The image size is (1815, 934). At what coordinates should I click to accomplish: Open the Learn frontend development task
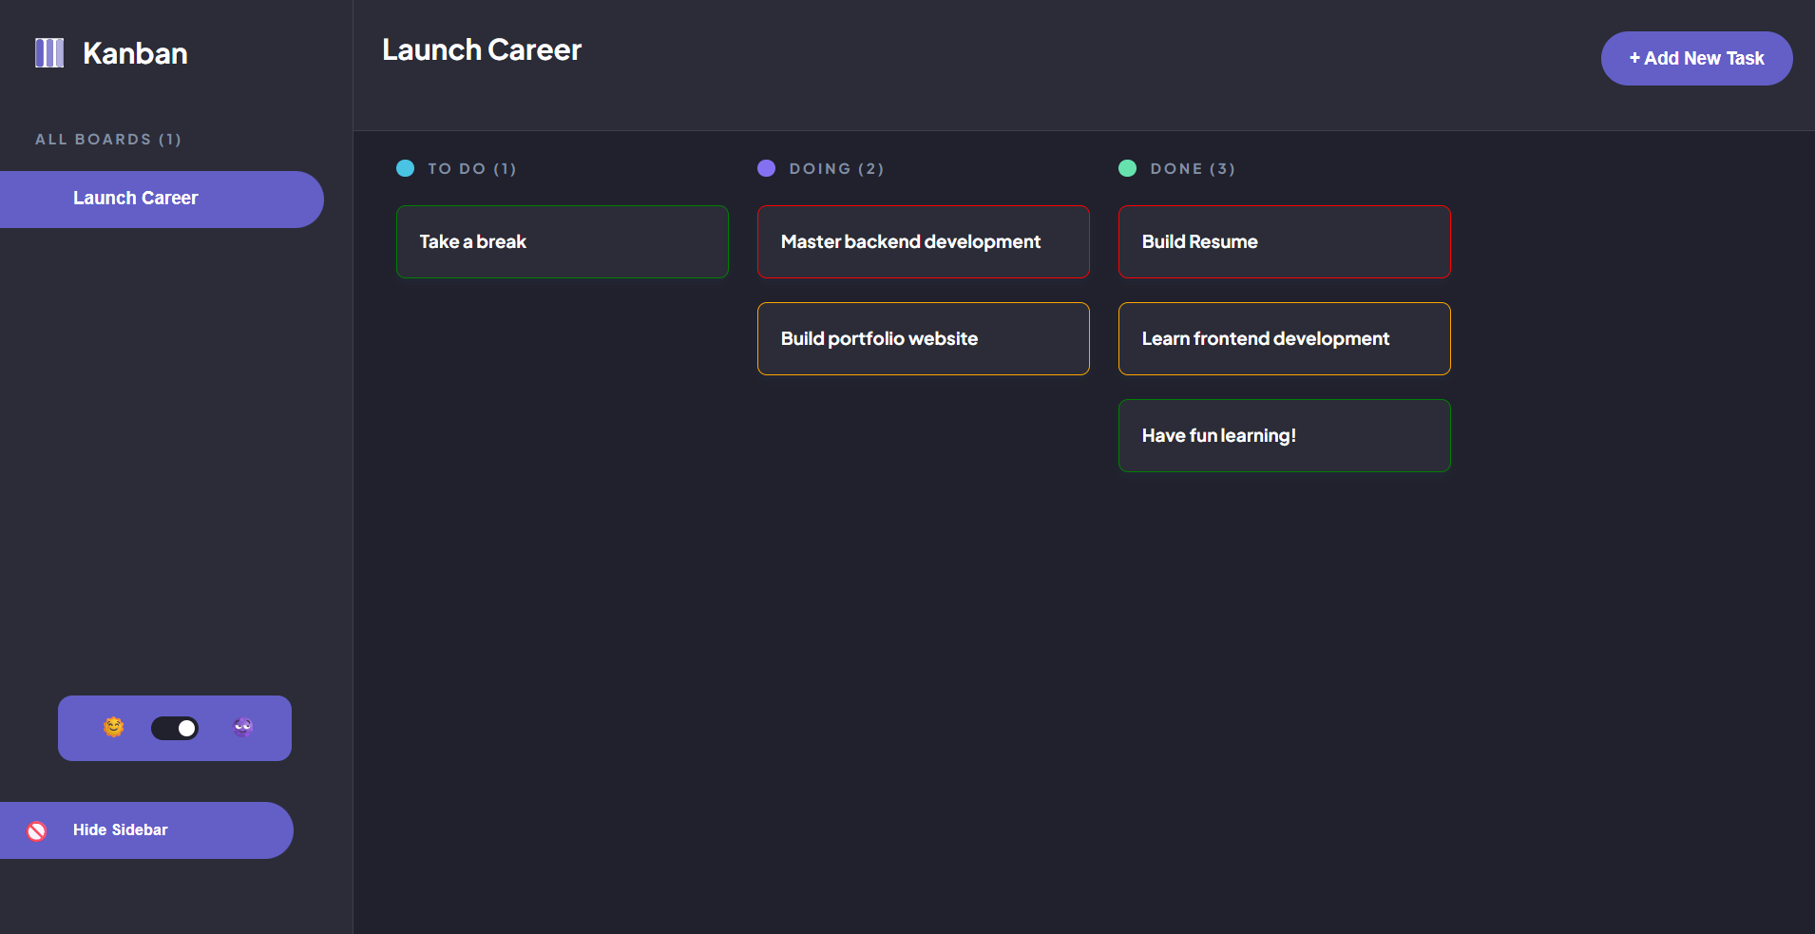tap(1285, 339)
